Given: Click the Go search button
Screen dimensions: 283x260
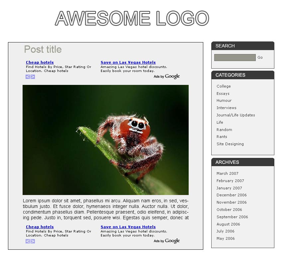Looking at the screenshot, I should click(260, 57).
